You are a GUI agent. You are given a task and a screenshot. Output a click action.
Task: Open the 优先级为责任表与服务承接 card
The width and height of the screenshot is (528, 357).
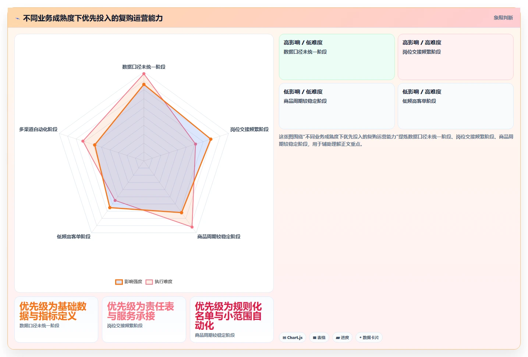click(144, 320)
